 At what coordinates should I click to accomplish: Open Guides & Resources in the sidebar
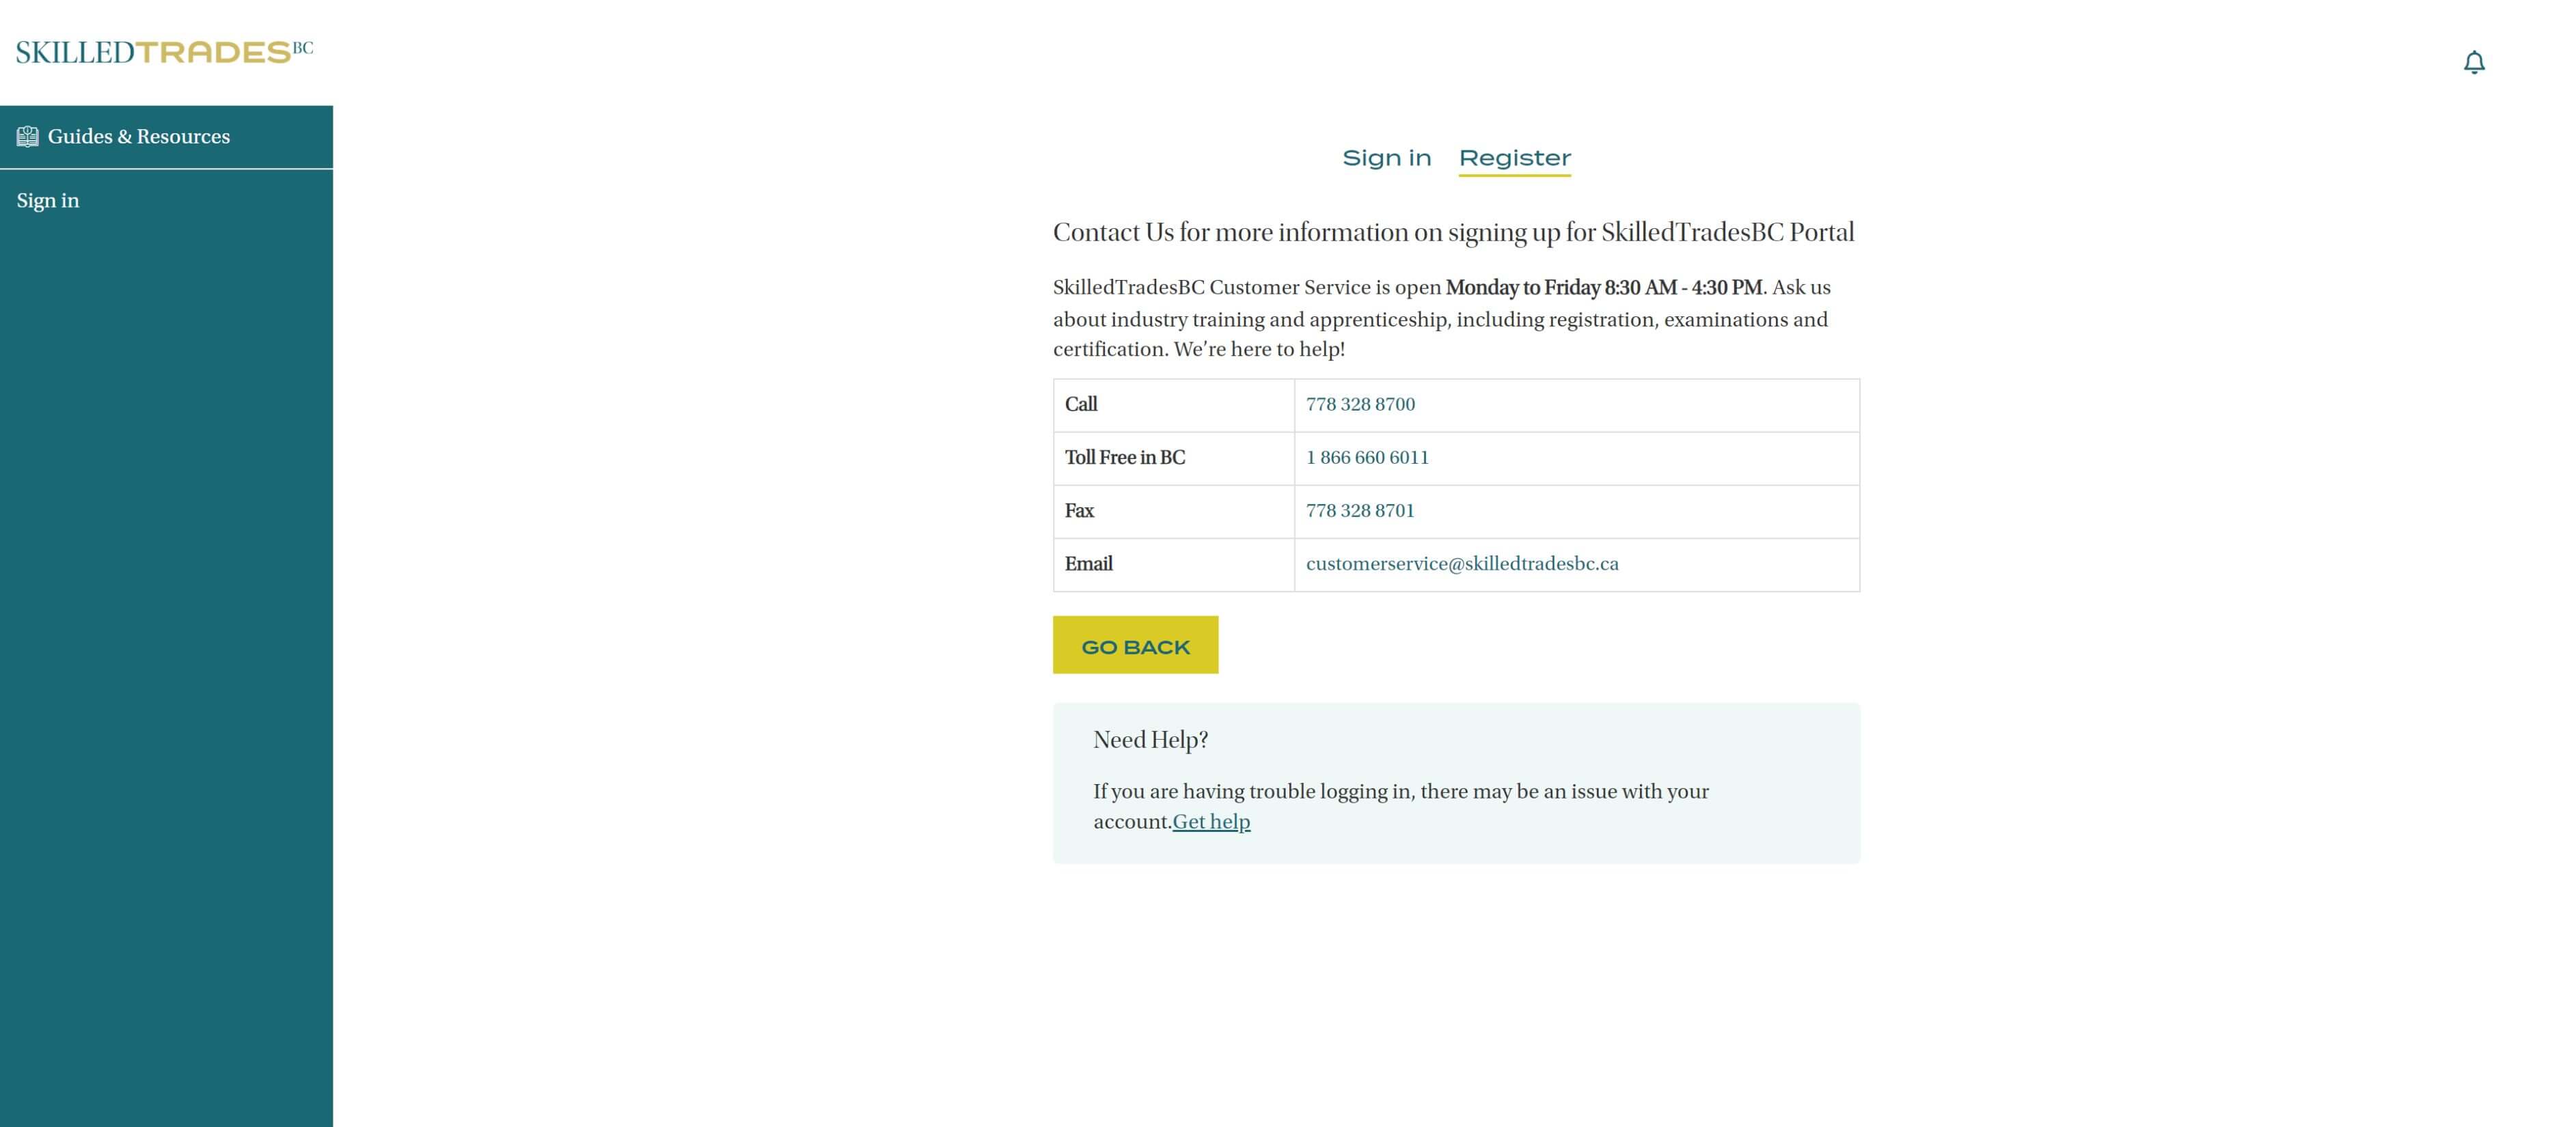138,137
